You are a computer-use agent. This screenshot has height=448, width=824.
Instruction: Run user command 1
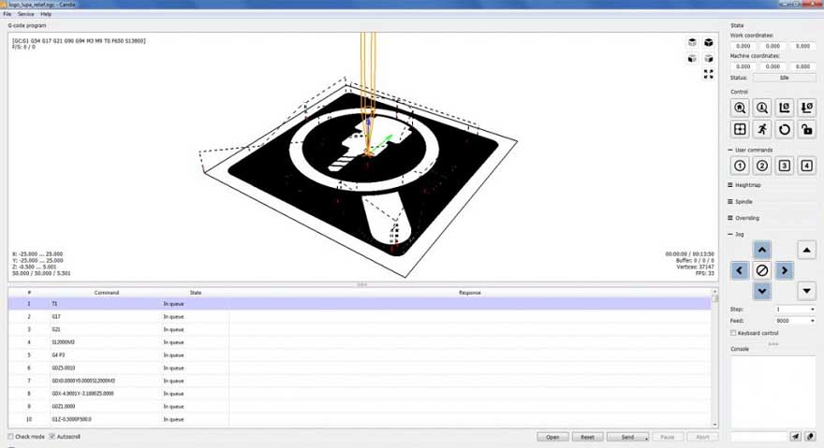740,166
